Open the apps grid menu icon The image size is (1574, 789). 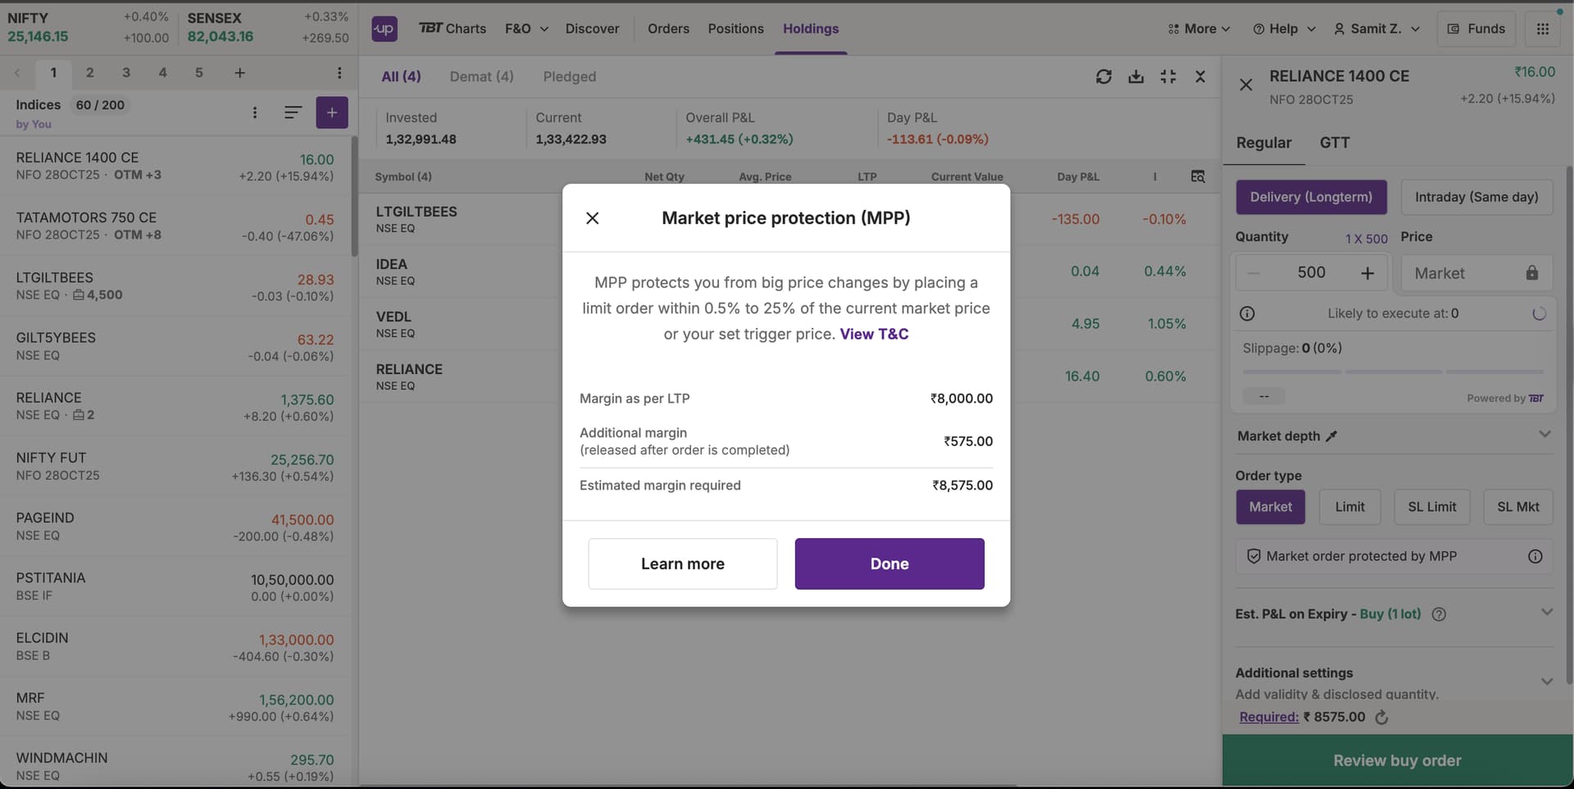(x=1542, y=29)
